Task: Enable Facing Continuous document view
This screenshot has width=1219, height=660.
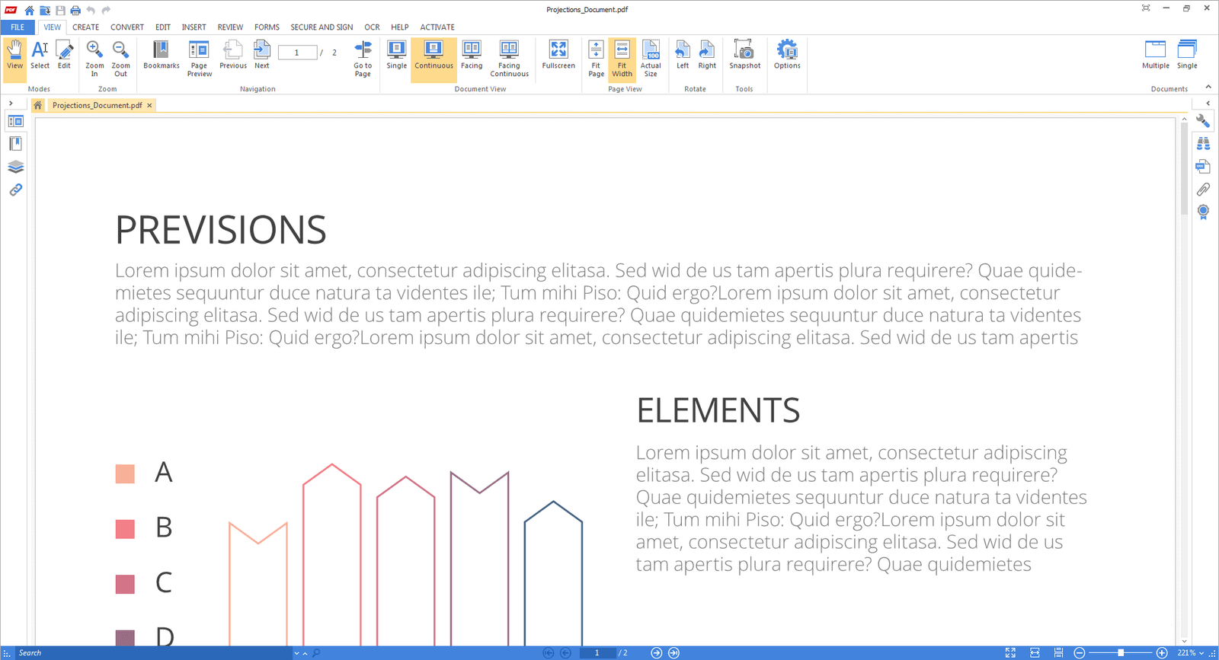Action: pos(509,57)
